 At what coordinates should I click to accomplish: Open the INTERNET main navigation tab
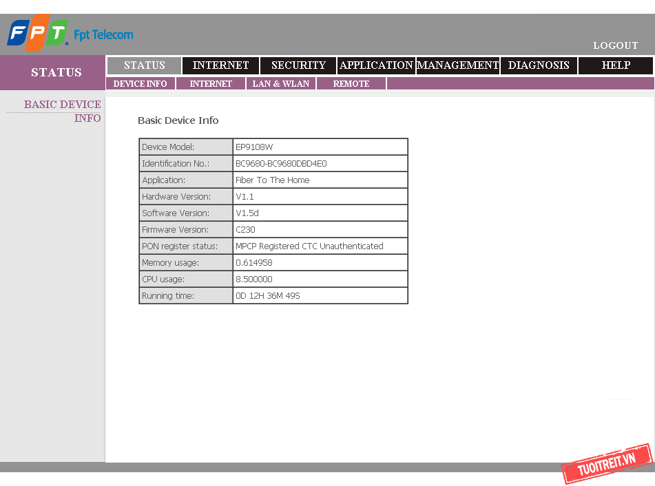pos(220,65)
